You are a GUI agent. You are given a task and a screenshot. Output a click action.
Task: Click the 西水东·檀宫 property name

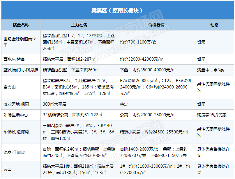click(x=14, y=59)
